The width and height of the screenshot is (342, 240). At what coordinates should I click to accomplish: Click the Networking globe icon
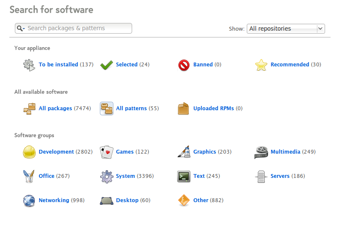click(29, 200)
